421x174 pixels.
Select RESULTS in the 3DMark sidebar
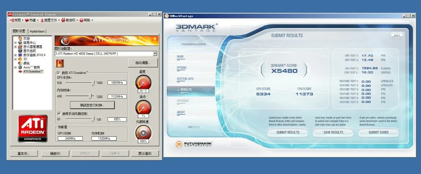(x=191, y=91)
